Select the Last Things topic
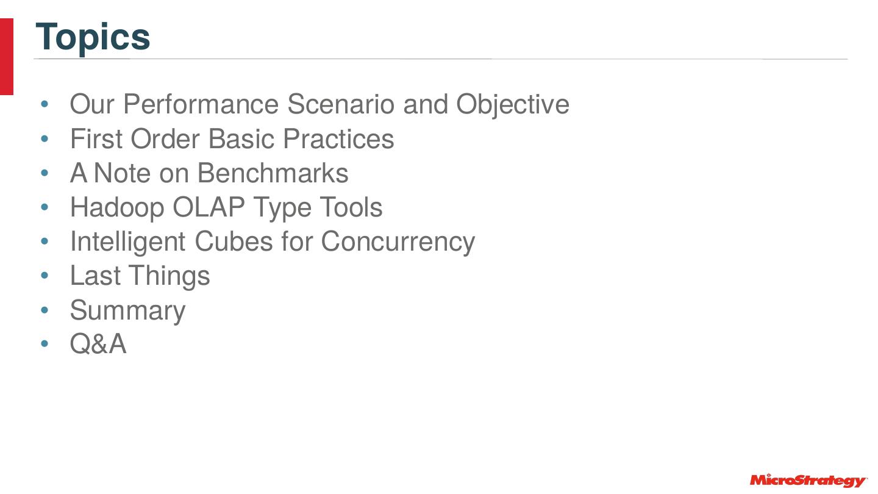Viewport: 878px width, 494px height. tap(140, 276)
